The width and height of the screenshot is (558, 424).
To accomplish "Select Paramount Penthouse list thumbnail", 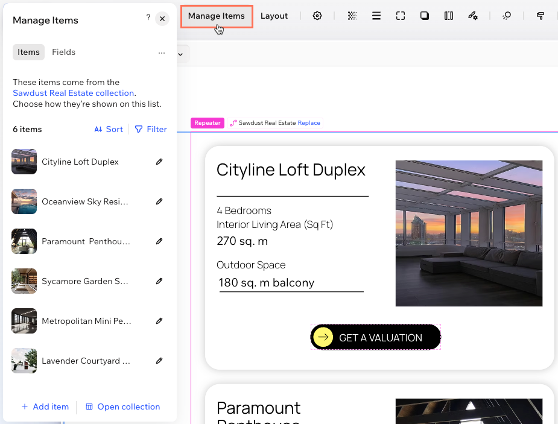I will 24,241.
